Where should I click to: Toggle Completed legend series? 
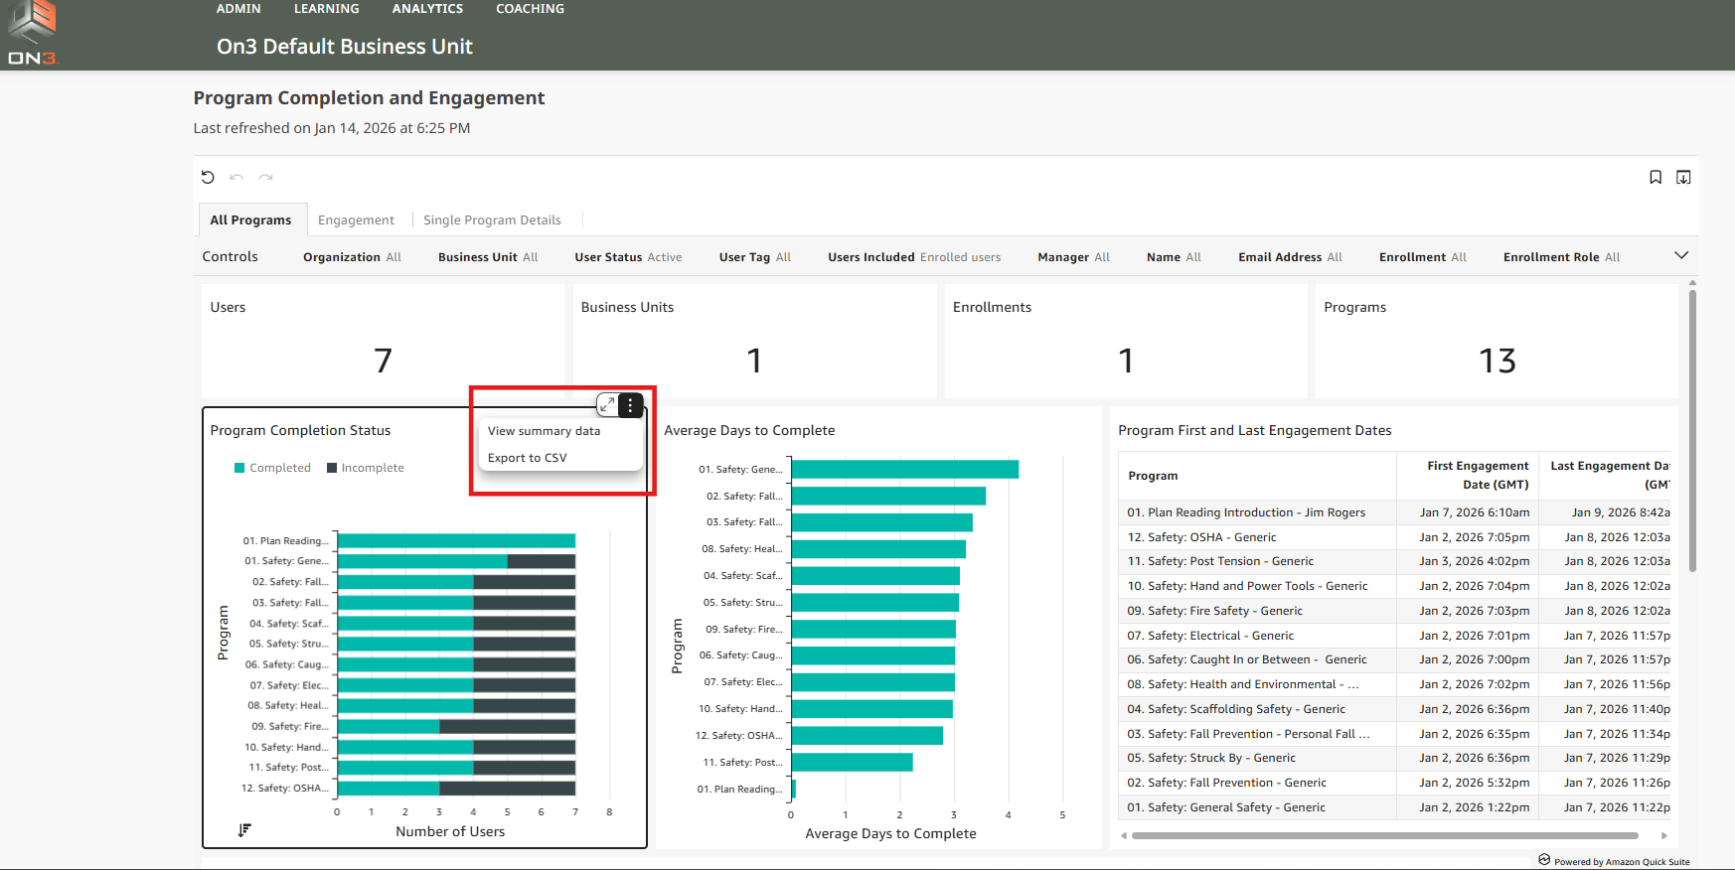[x=272, y=468]
